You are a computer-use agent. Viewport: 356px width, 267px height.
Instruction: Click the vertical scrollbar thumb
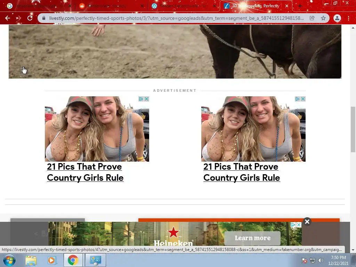point(353,129)
